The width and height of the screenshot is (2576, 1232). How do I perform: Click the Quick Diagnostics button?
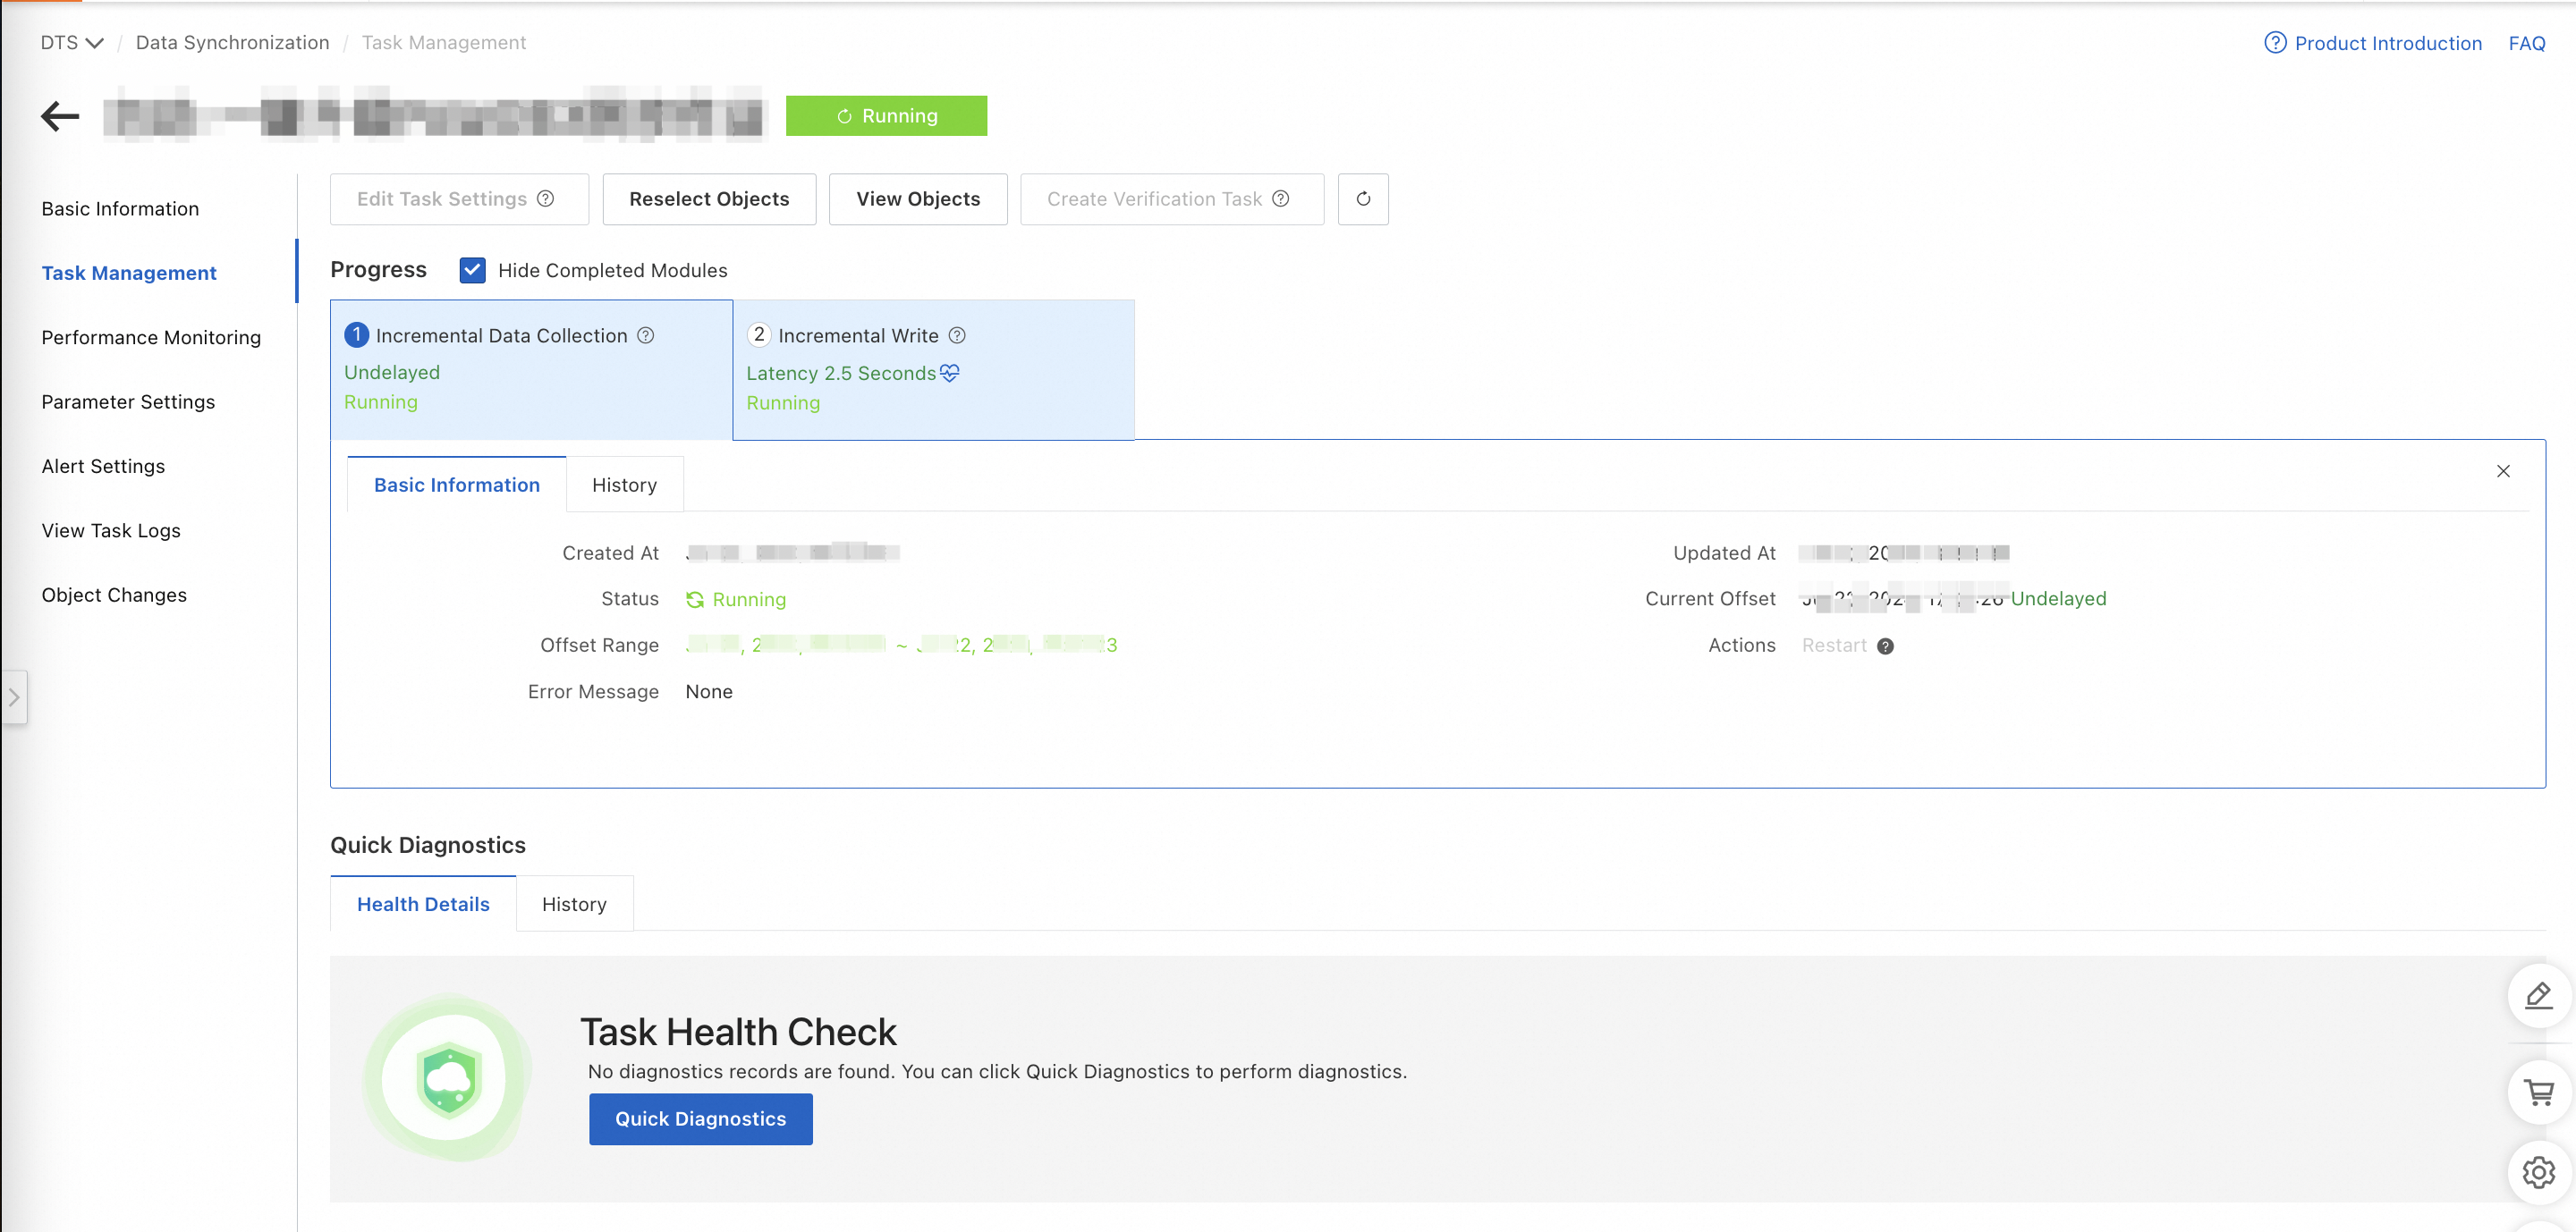click(700, 1119)
